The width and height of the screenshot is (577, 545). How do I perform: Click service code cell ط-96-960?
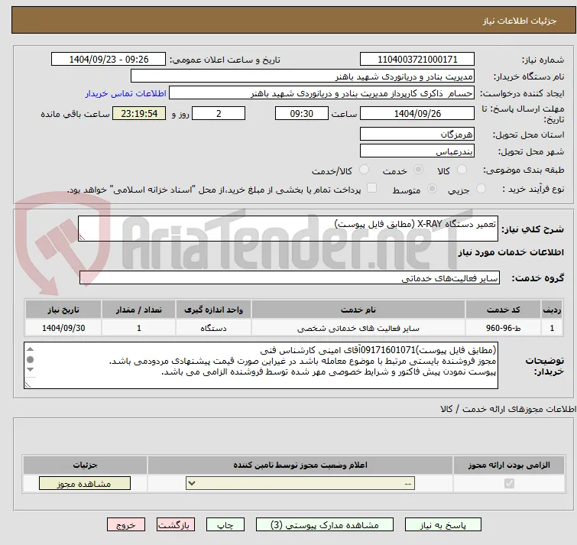click(503, 328)
